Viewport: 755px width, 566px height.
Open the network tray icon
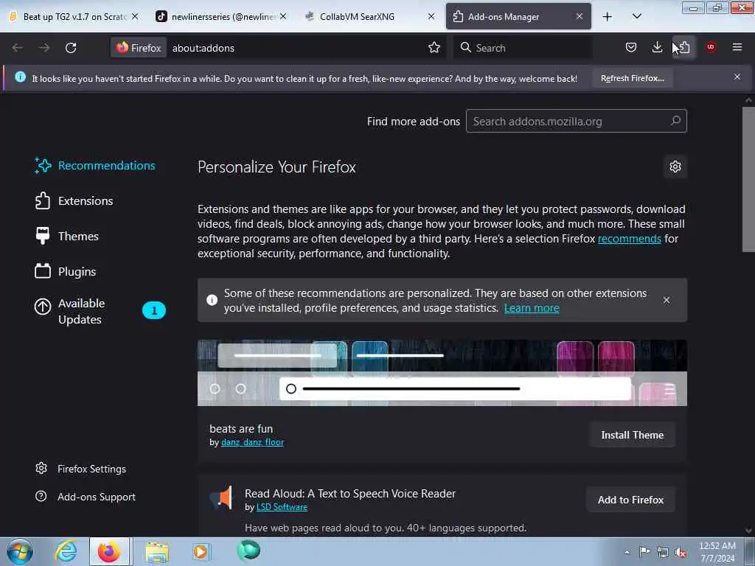663,552
